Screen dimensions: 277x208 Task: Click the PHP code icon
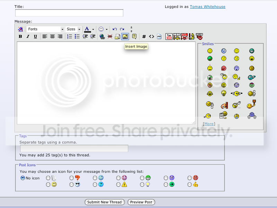159,36
